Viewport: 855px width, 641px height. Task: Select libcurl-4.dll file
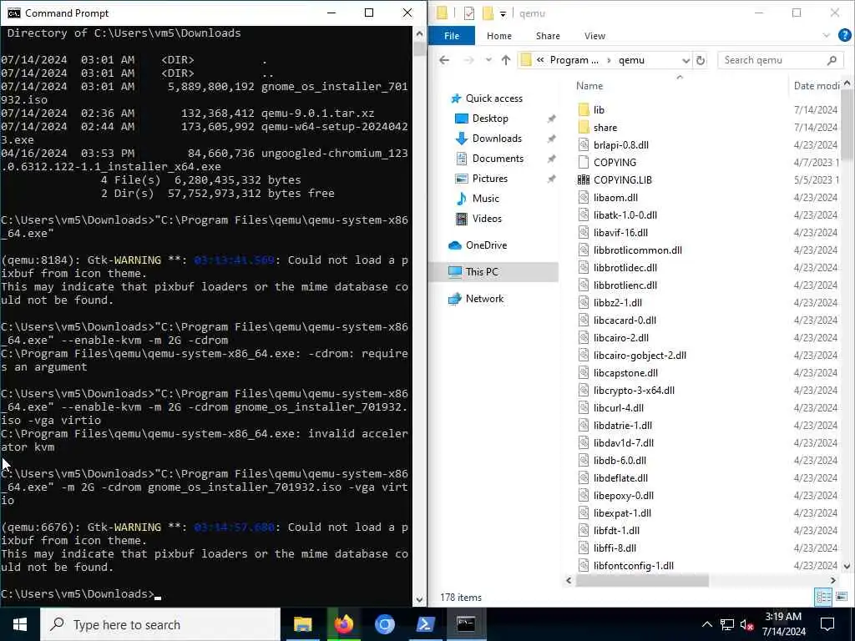pyautogui.click(x=619, y=407)
